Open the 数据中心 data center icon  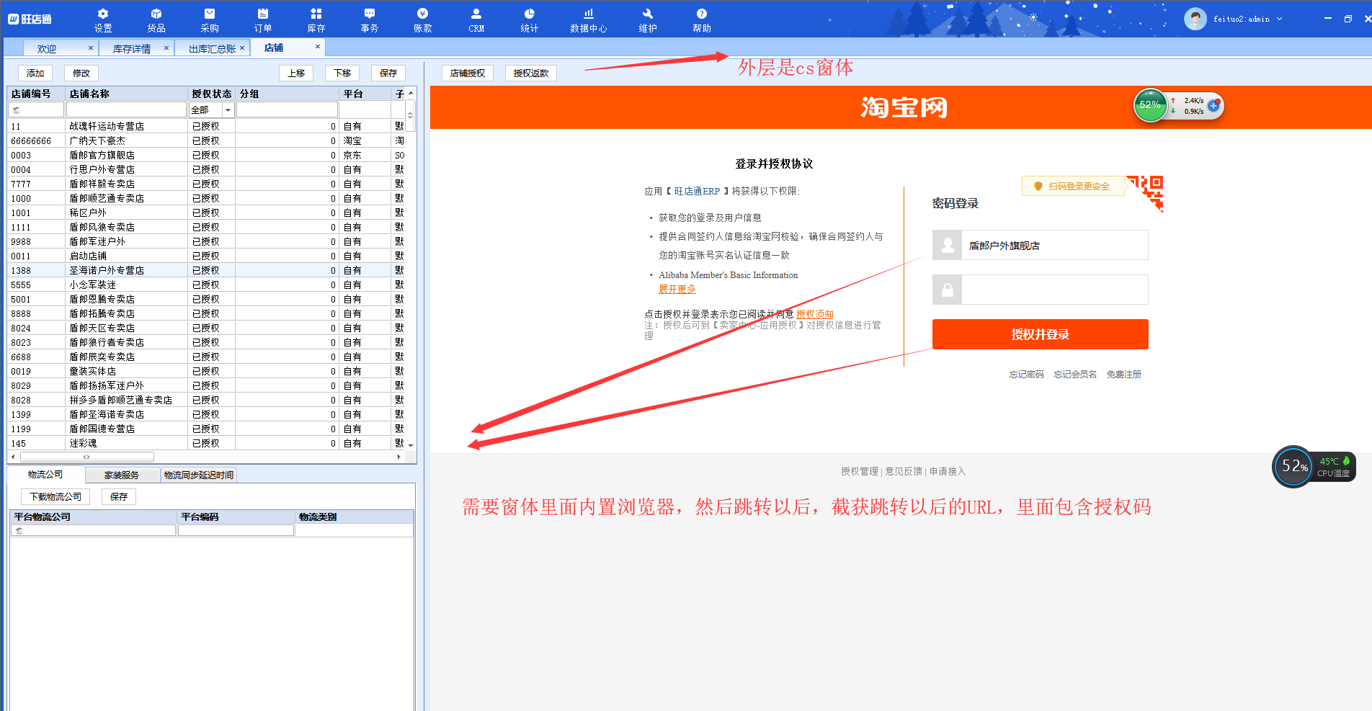588,19
